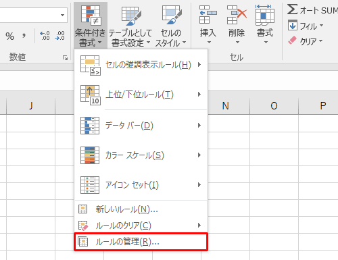Open the 数値 dialog launcher icon

click(65, 58)
